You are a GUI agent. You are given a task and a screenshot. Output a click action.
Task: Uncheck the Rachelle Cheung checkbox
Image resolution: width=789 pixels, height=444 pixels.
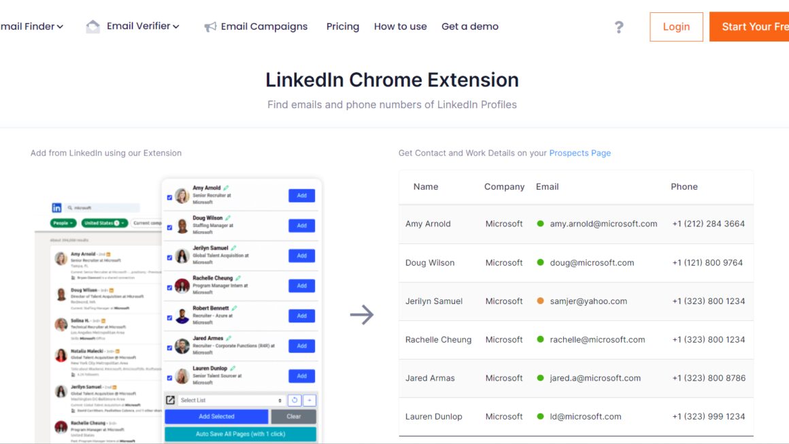169,288
